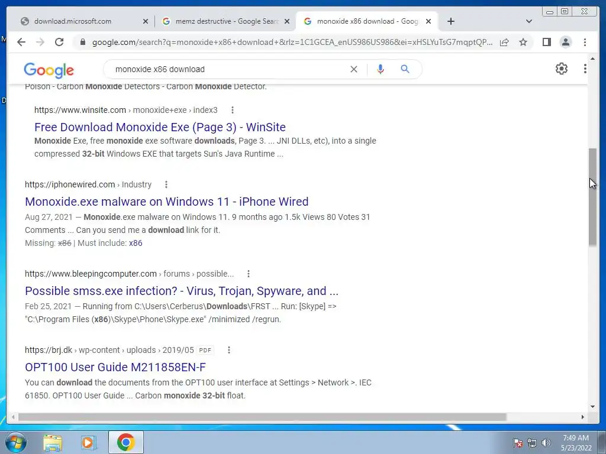Open options dots for WinSite result

point(232,110)
